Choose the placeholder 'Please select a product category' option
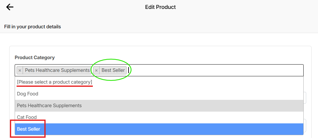The width and height of the screenshot is (318, 138). pos(55,82)
